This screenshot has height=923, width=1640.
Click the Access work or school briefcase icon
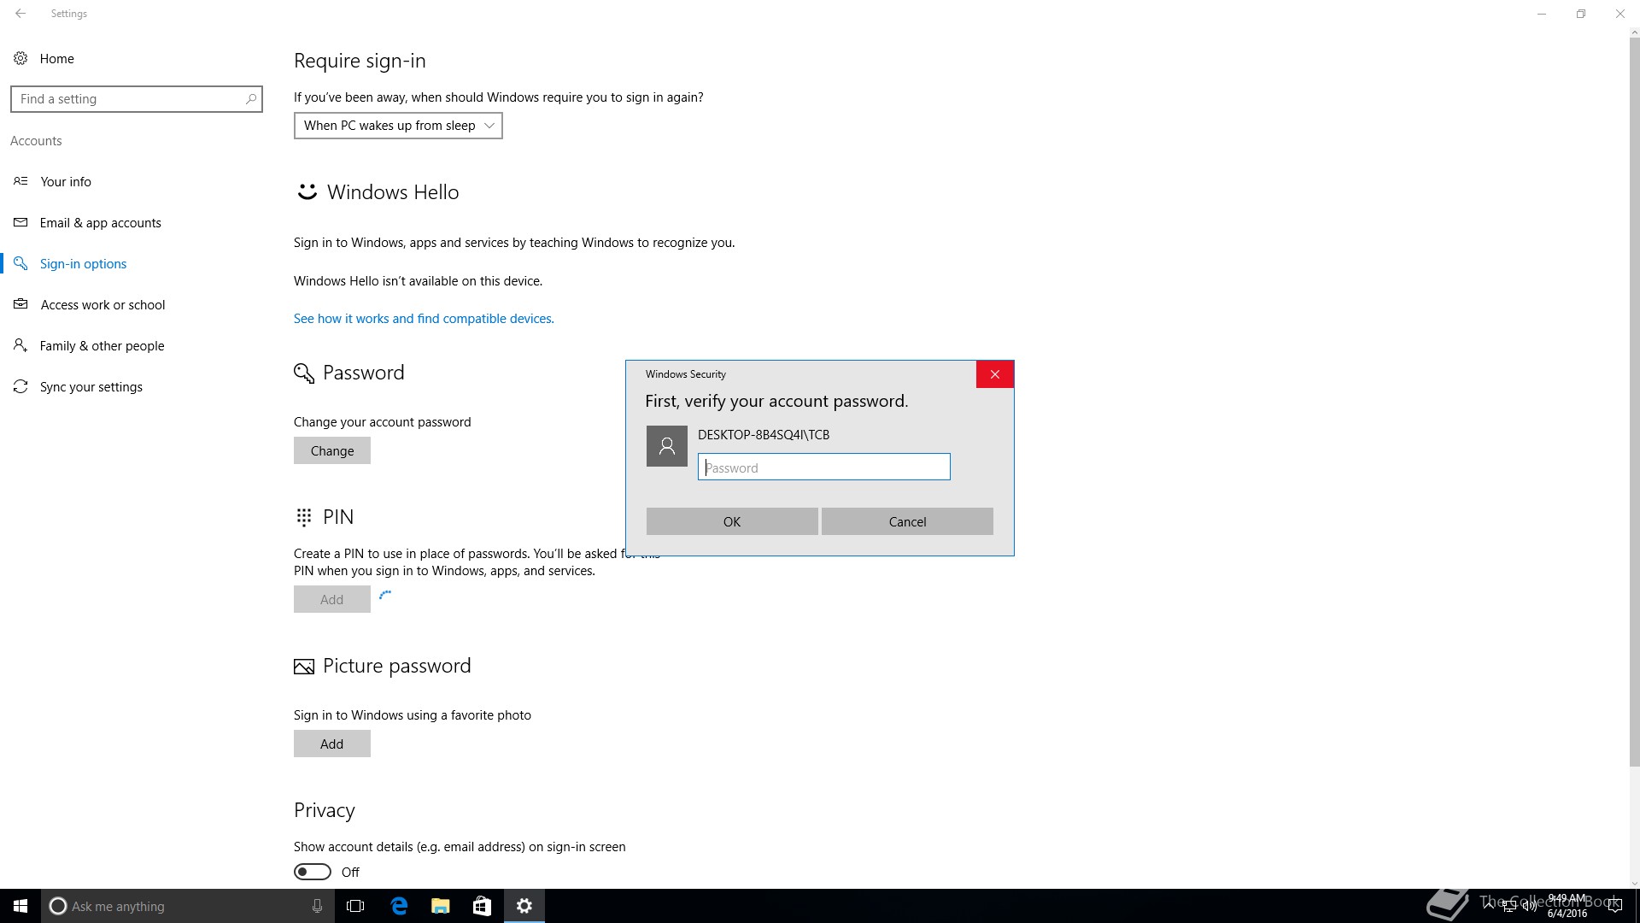point(20,304)
